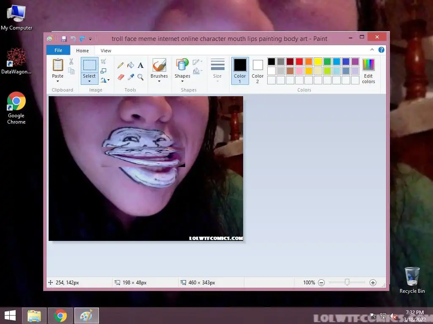The image size is (433, 324).
Task: Click the Brushes icon
Action: coord(159,65)
